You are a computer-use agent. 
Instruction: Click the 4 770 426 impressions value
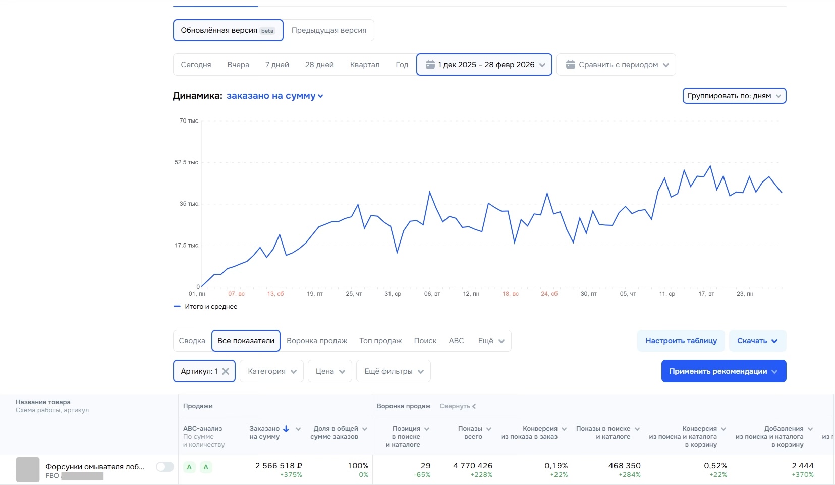click(473, 466)
